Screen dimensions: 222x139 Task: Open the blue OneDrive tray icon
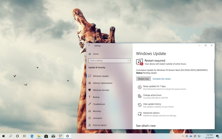[x=191, y=136]
